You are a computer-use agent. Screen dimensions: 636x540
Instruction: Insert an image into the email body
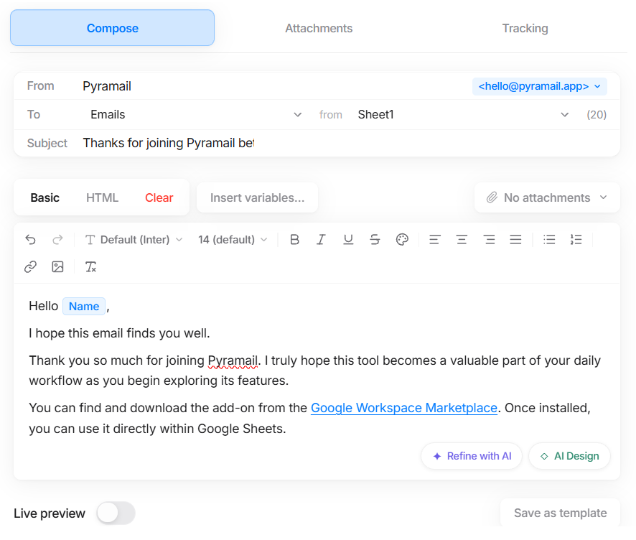[57, 266]
